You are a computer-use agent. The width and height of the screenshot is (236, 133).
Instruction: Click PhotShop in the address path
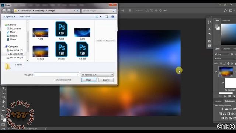click(x=40, y=11)
